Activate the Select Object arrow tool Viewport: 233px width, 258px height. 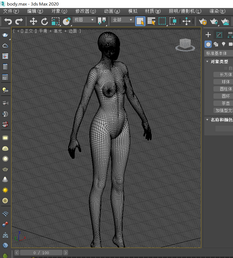coord(140,21)
